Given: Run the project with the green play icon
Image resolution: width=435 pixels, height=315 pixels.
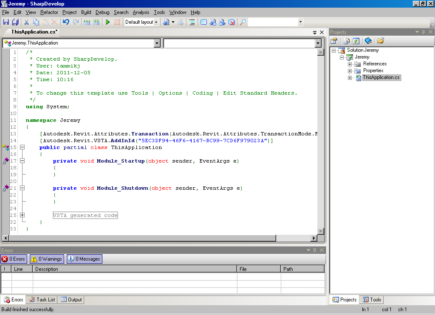Looking at the screenshot, I should [x=107, y=22].
